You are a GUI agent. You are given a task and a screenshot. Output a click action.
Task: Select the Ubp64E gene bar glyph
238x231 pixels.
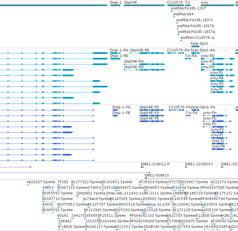144,5
